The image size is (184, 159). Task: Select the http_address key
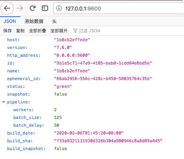point(24,55)
